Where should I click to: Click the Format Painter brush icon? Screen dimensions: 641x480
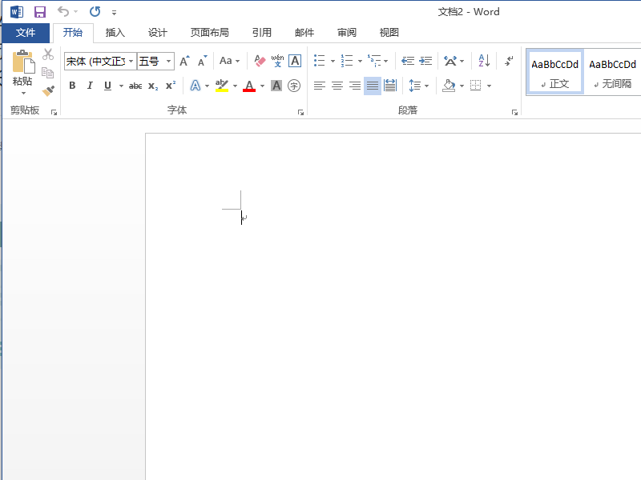point(48,90)
